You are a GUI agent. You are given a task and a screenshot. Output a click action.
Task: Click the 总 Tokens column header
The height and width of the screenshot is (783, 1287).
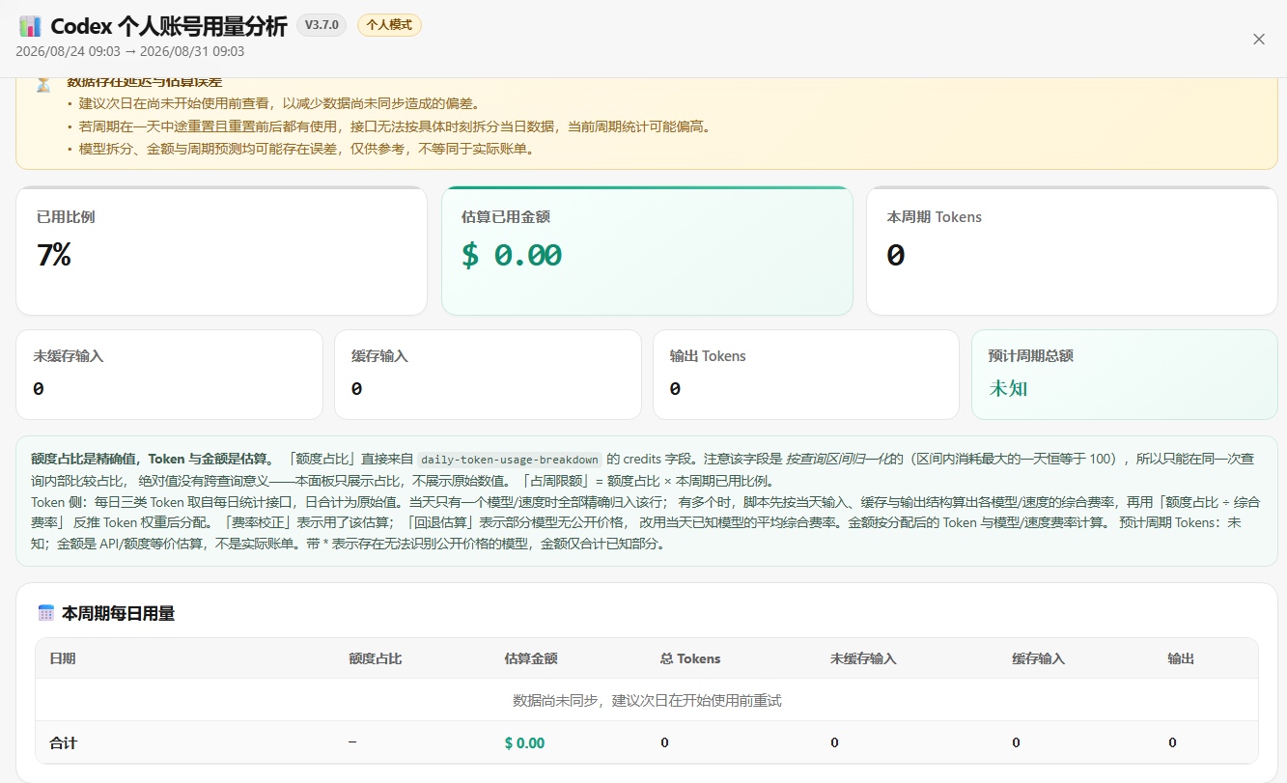[x=690, y=658]
